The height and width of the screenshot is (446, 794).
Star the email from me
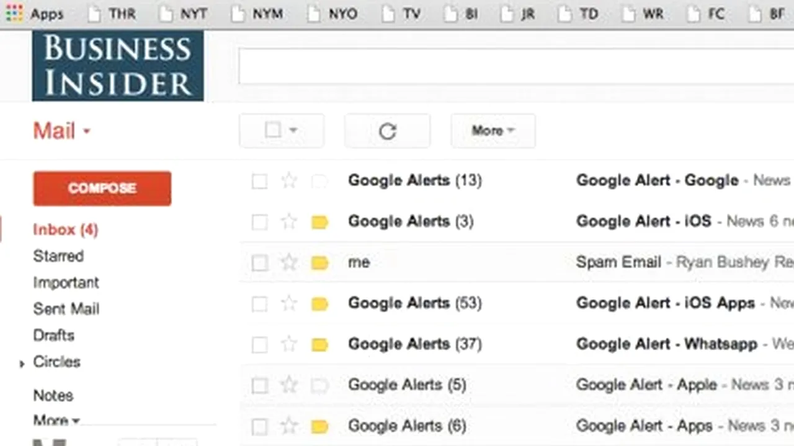click(288, 263)
